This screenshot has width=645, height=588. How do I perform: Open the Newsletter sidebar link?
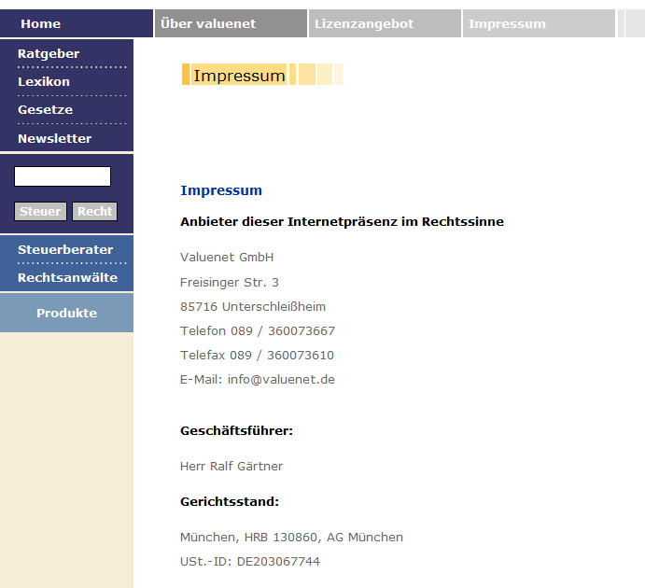(54, 138)
